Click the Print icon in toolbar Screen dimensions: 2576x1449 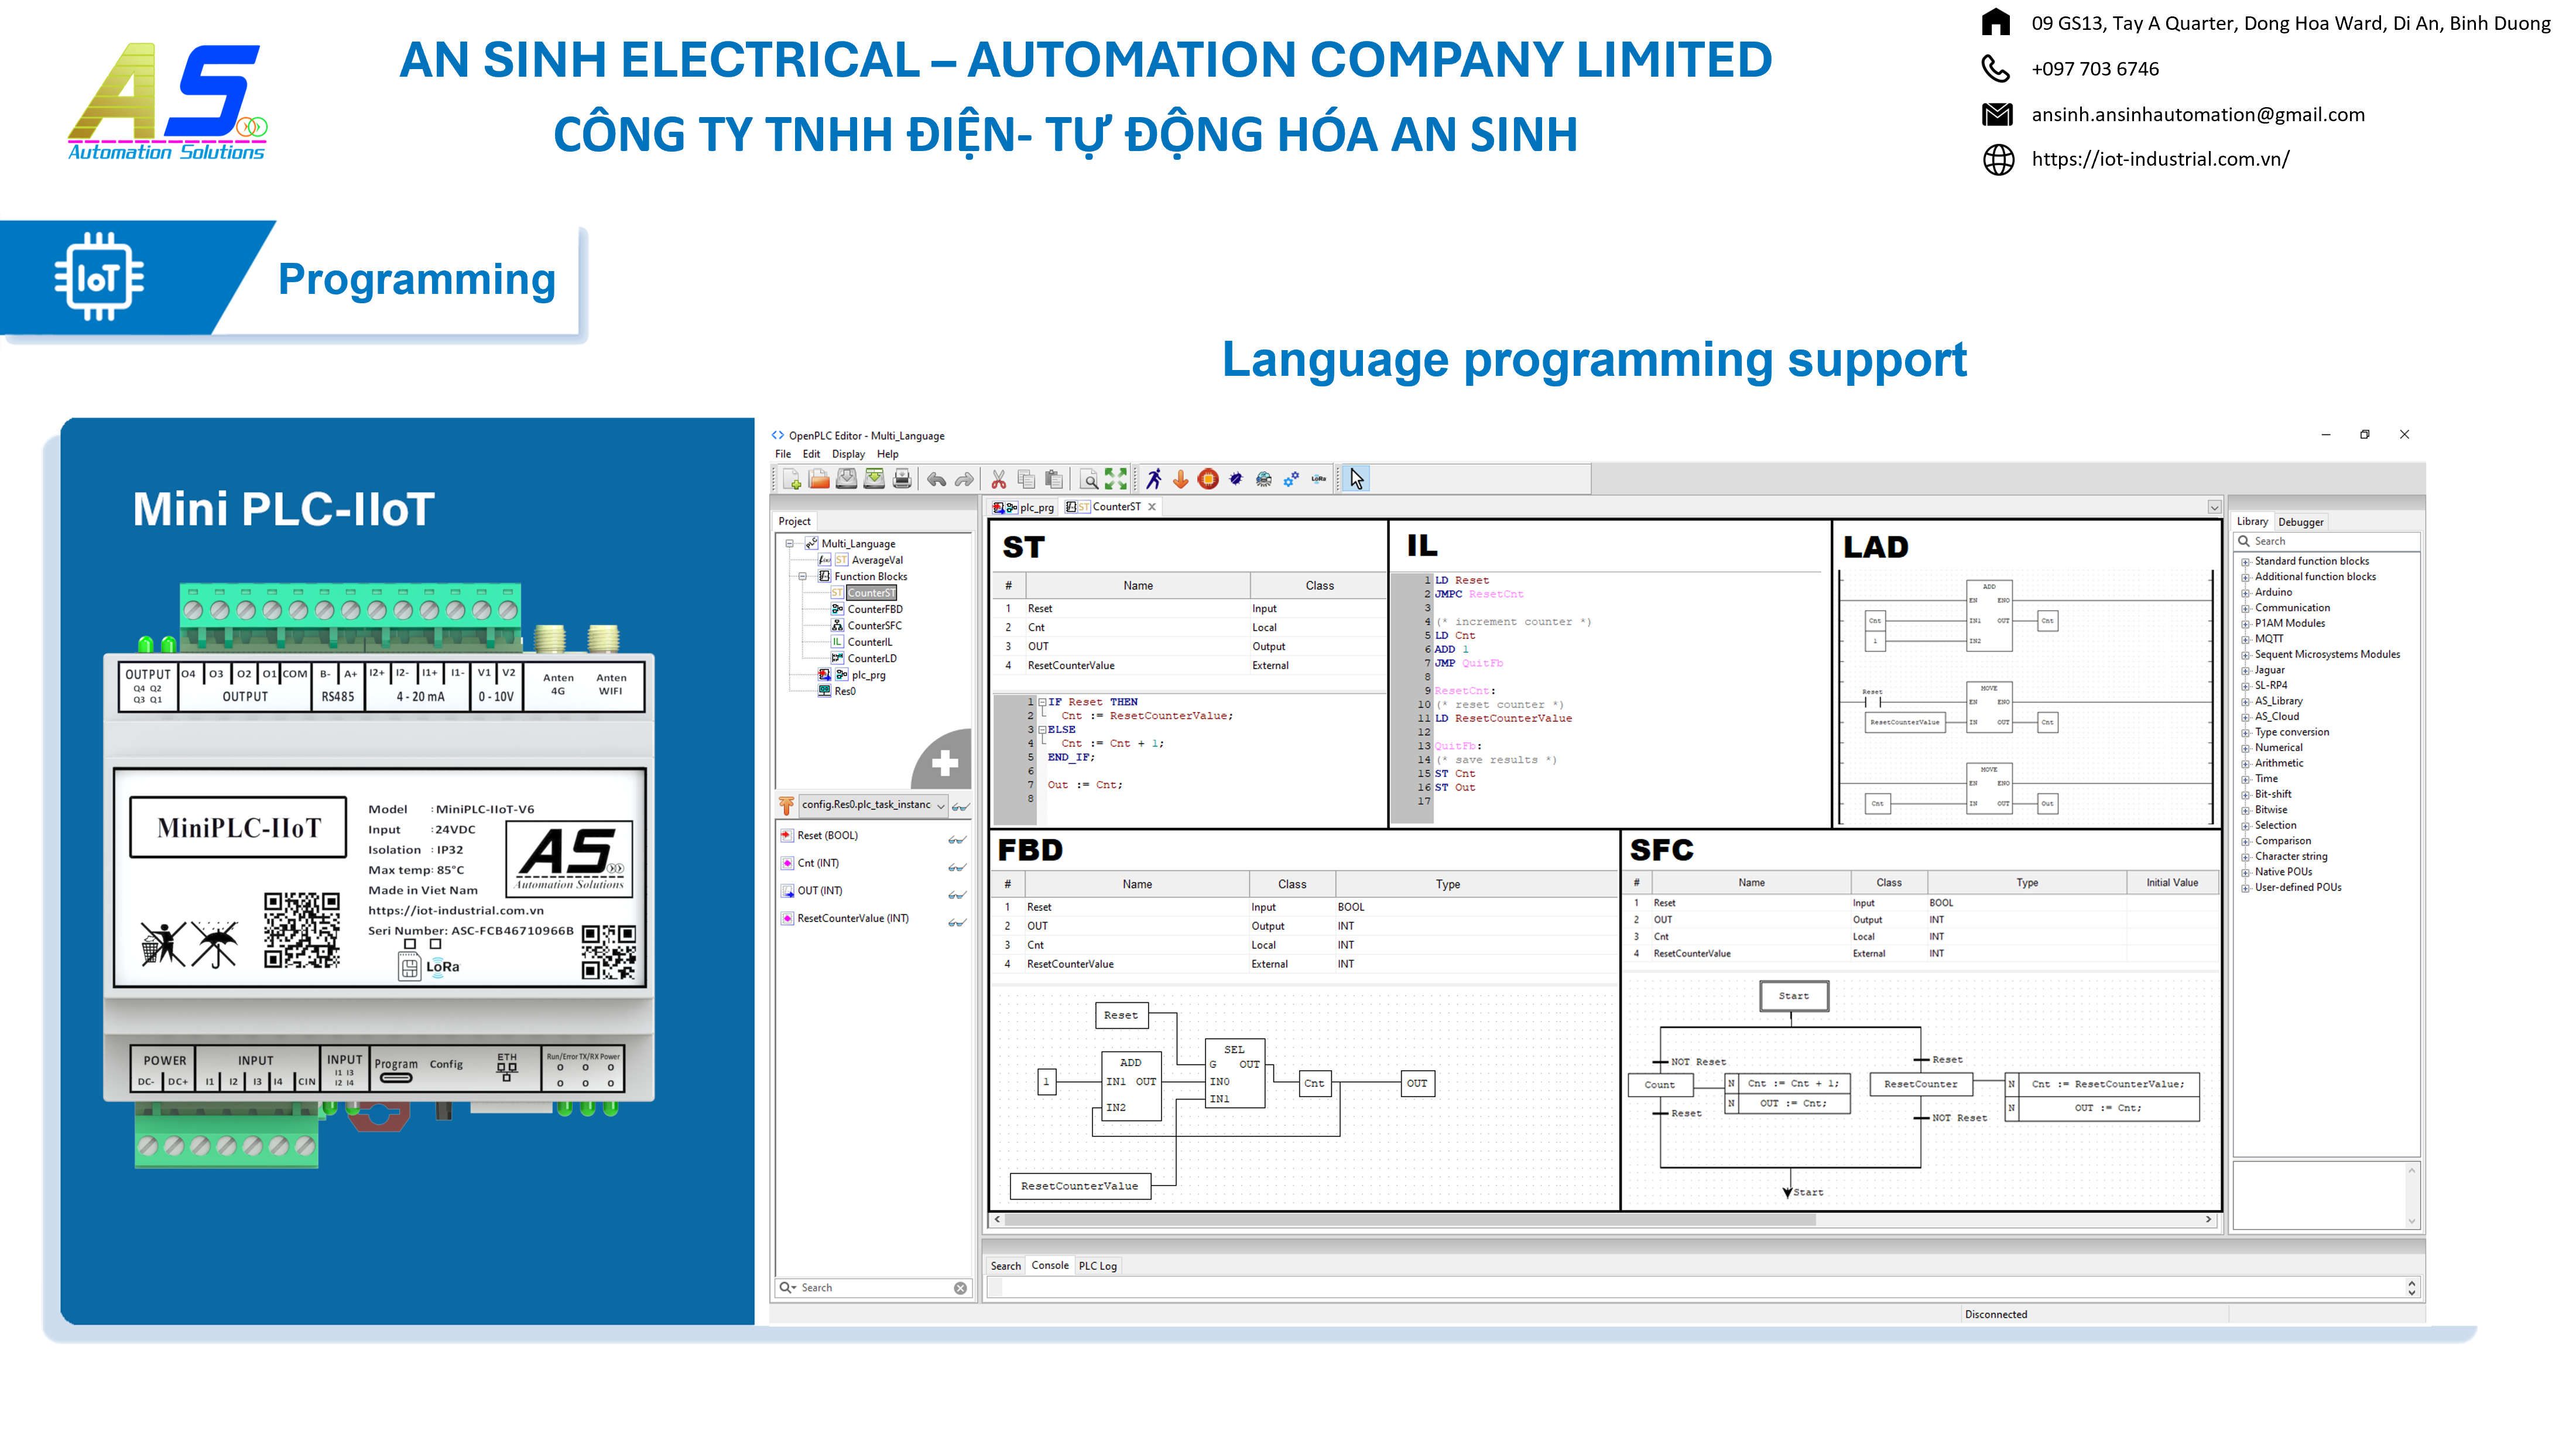pos(902,479)
